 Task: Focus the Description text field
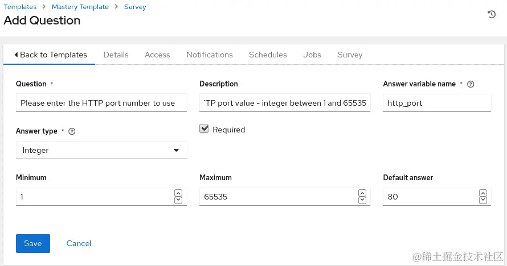point(285,103)
